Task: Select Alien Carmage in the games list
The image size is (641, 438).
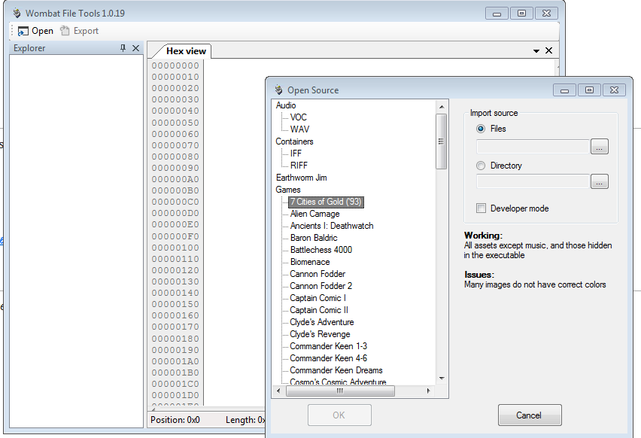Action: (314, 214)
